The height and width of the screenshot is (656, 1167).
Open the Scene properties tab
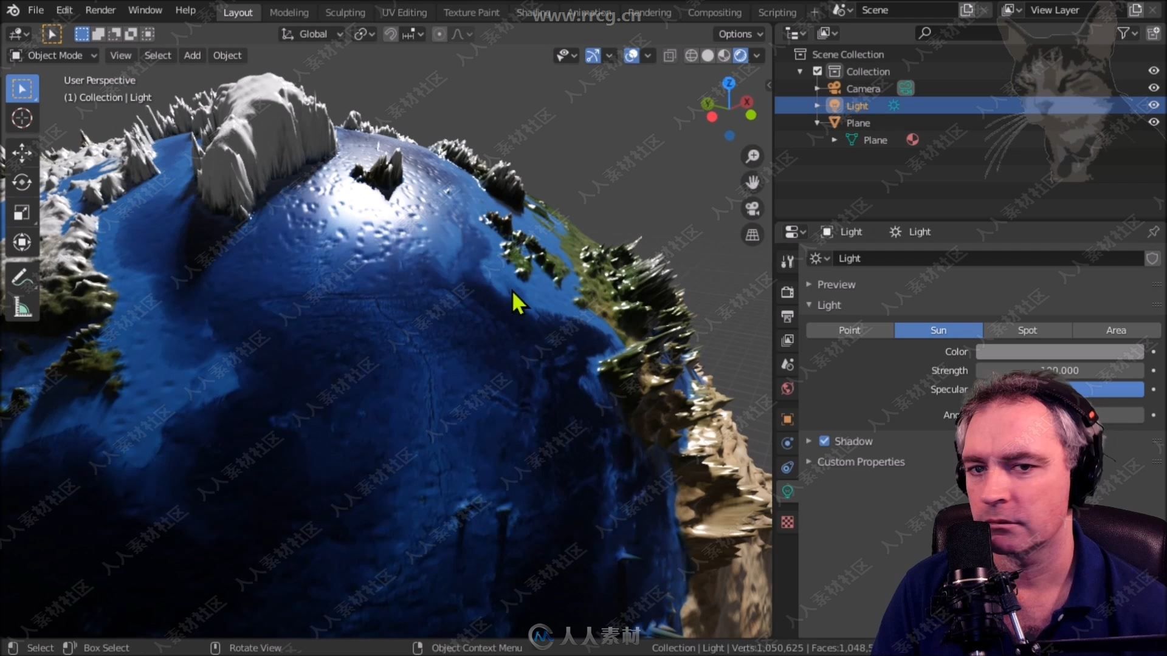[x=787, y=364]
